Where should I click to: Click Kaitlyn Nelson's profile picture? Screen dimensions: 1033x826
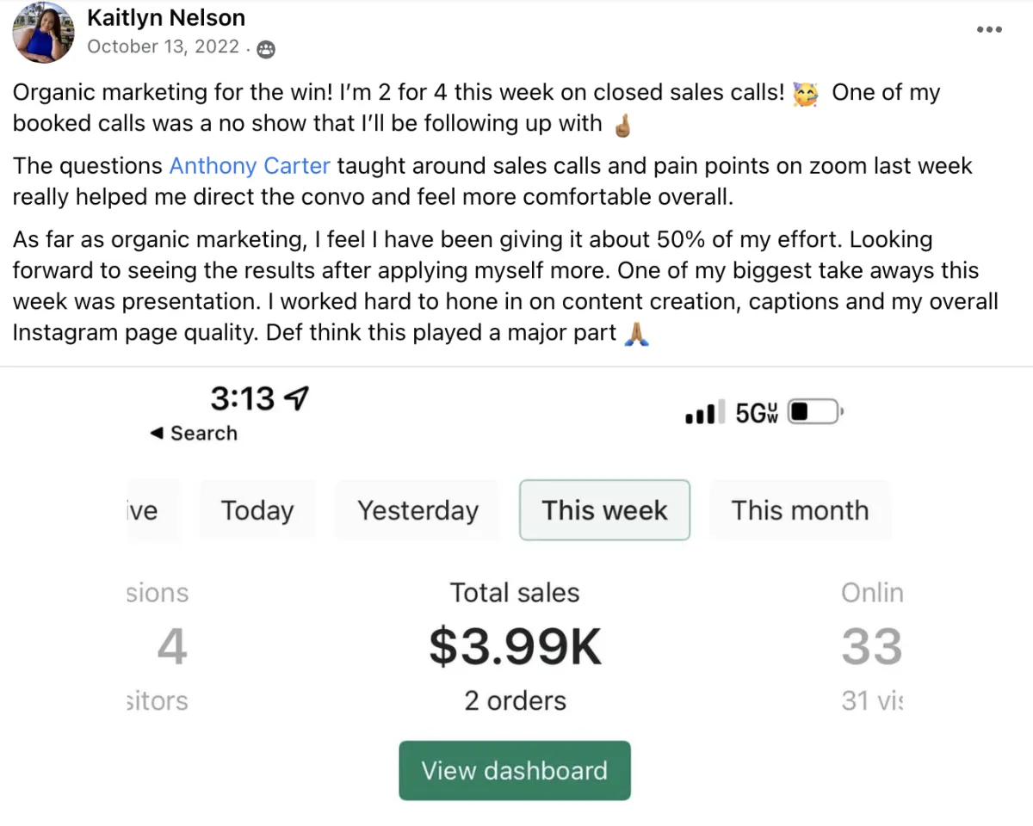point(43,33)
